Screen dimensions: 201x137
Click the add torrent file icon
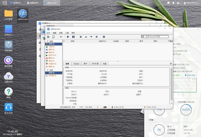coord(54,37)
